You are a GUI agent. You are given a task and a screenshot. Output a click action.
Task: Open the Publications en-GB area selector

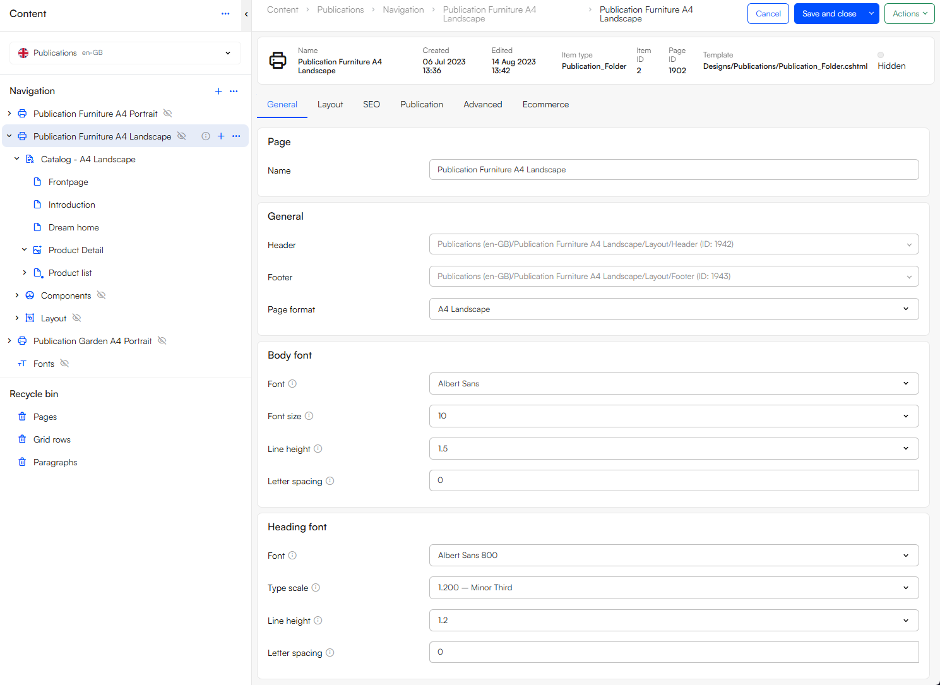click(x=125, y=53)
